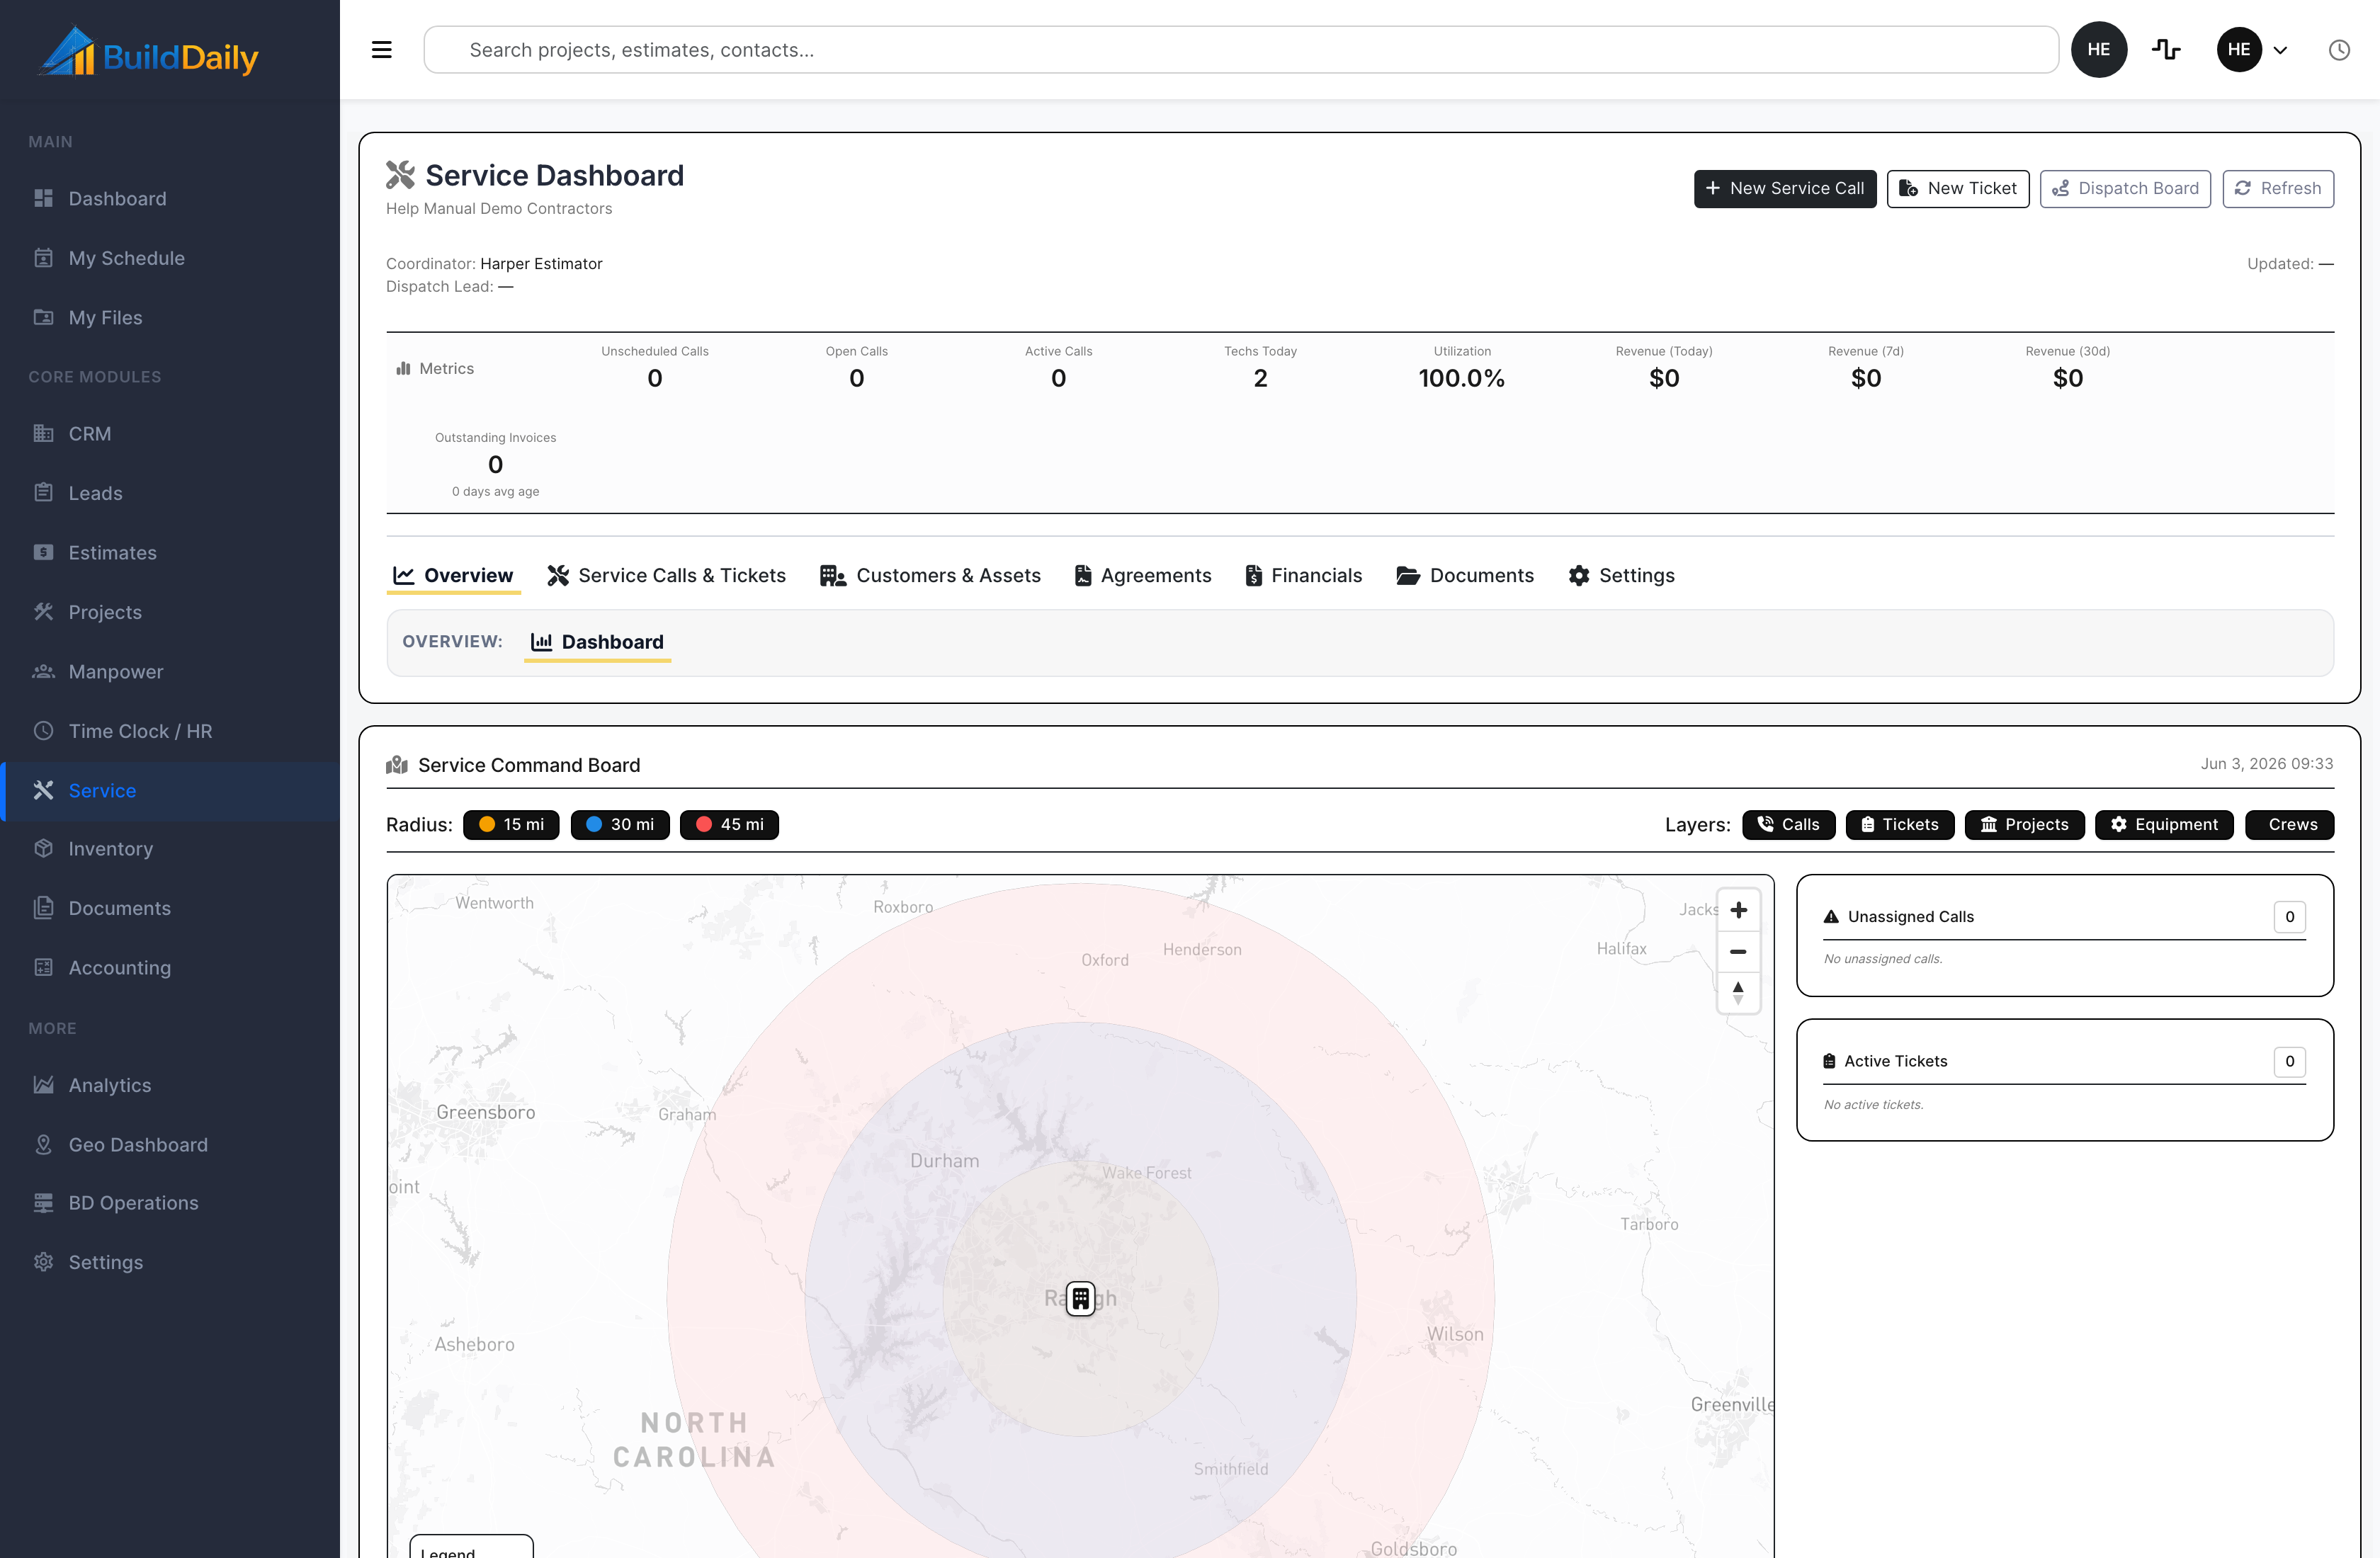This screenshot has height=1558, width=2380.
Task: Zoom out on the map
Action: click(1738, 951)
